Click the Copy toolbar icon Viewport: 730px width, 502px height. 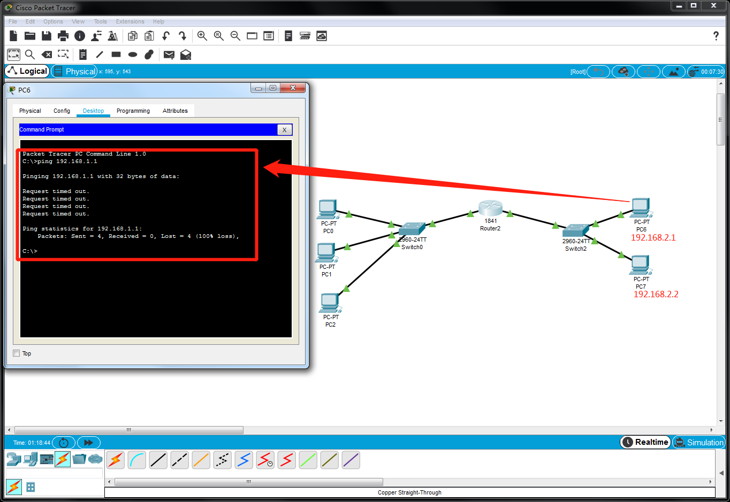pyautogui.click(x=133, y=36)
